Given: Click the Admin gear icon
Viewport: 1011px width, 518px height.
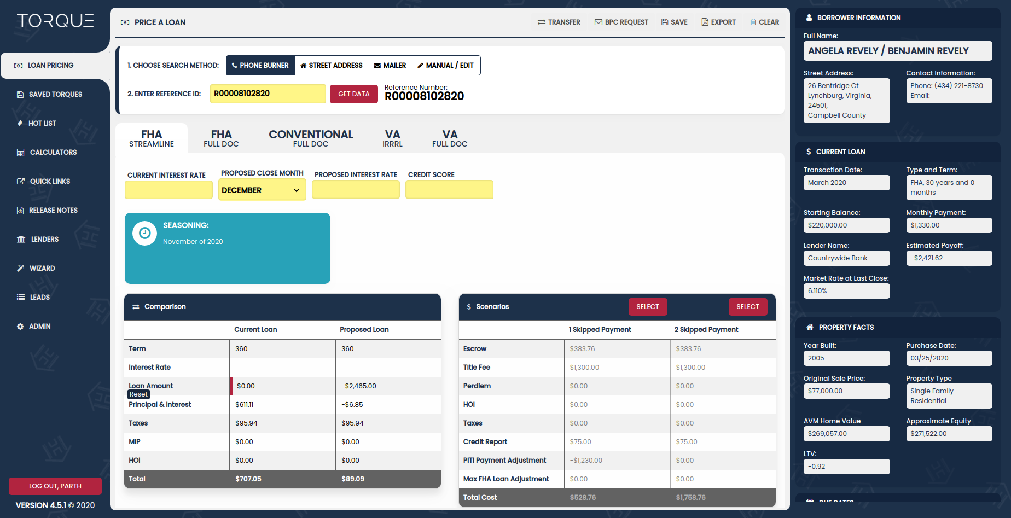Looking at the screenshot, I should point(20,327).
